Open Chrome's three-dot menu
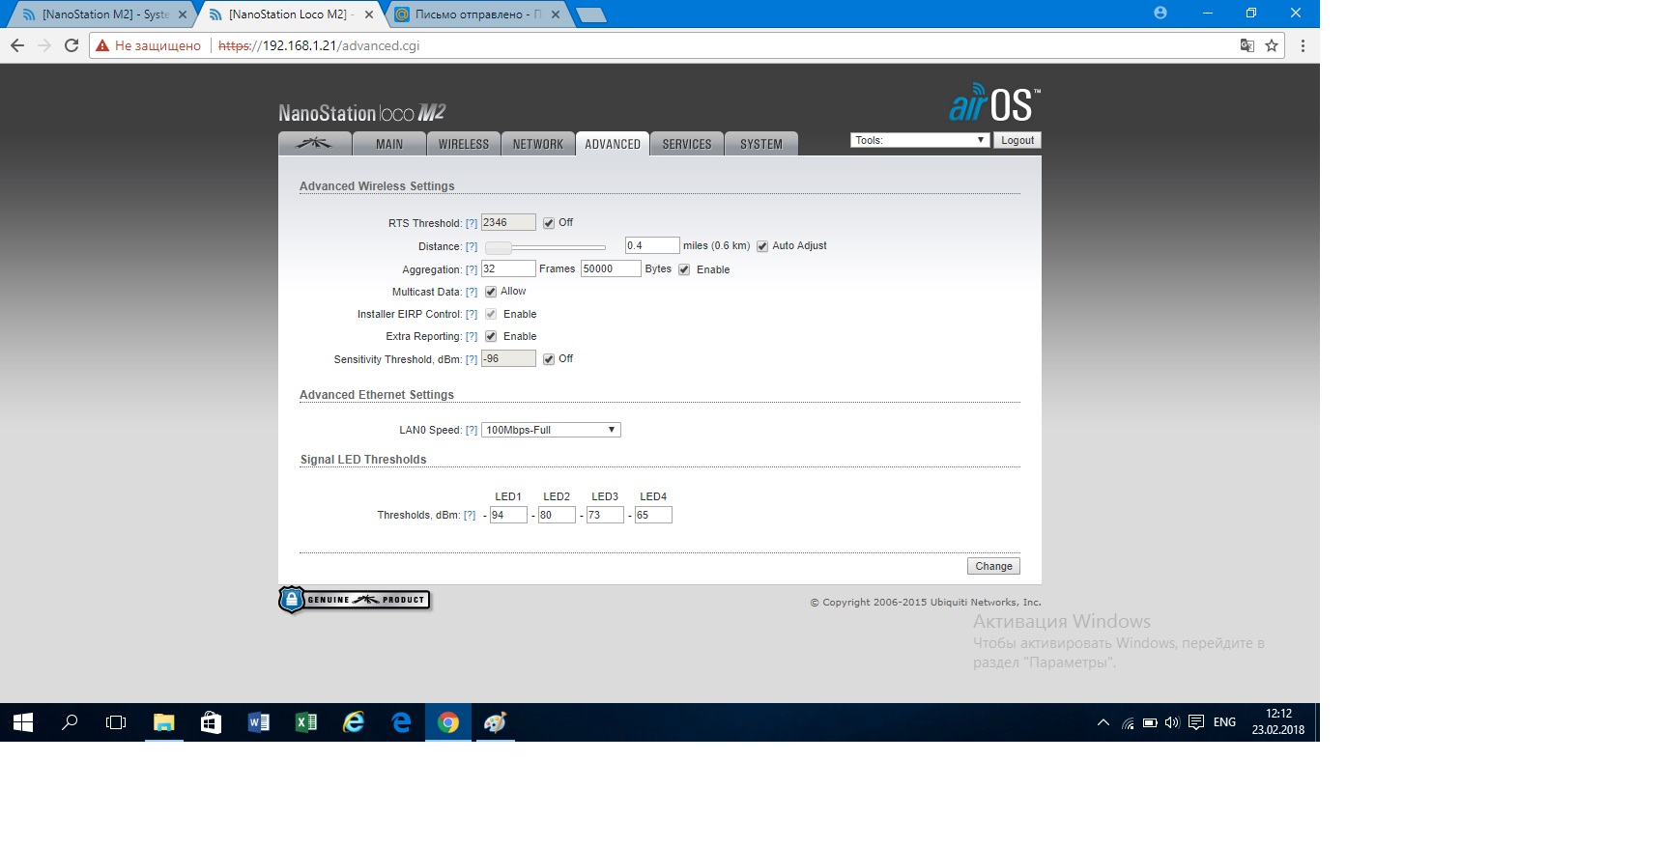 coord(1303,45)
